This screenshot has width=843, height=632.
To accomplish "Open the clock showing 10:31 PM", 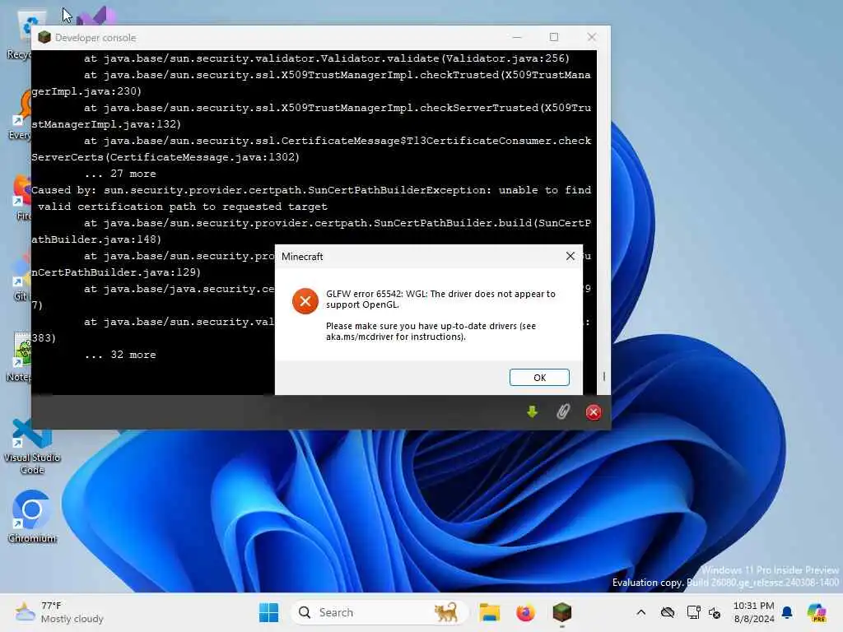I will point(754,612).
